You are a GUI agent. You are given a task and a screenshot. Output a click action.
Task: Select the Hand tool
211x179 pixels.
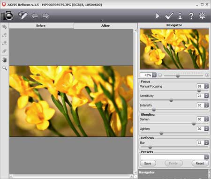pyautogui.click(x=5, y=60)
